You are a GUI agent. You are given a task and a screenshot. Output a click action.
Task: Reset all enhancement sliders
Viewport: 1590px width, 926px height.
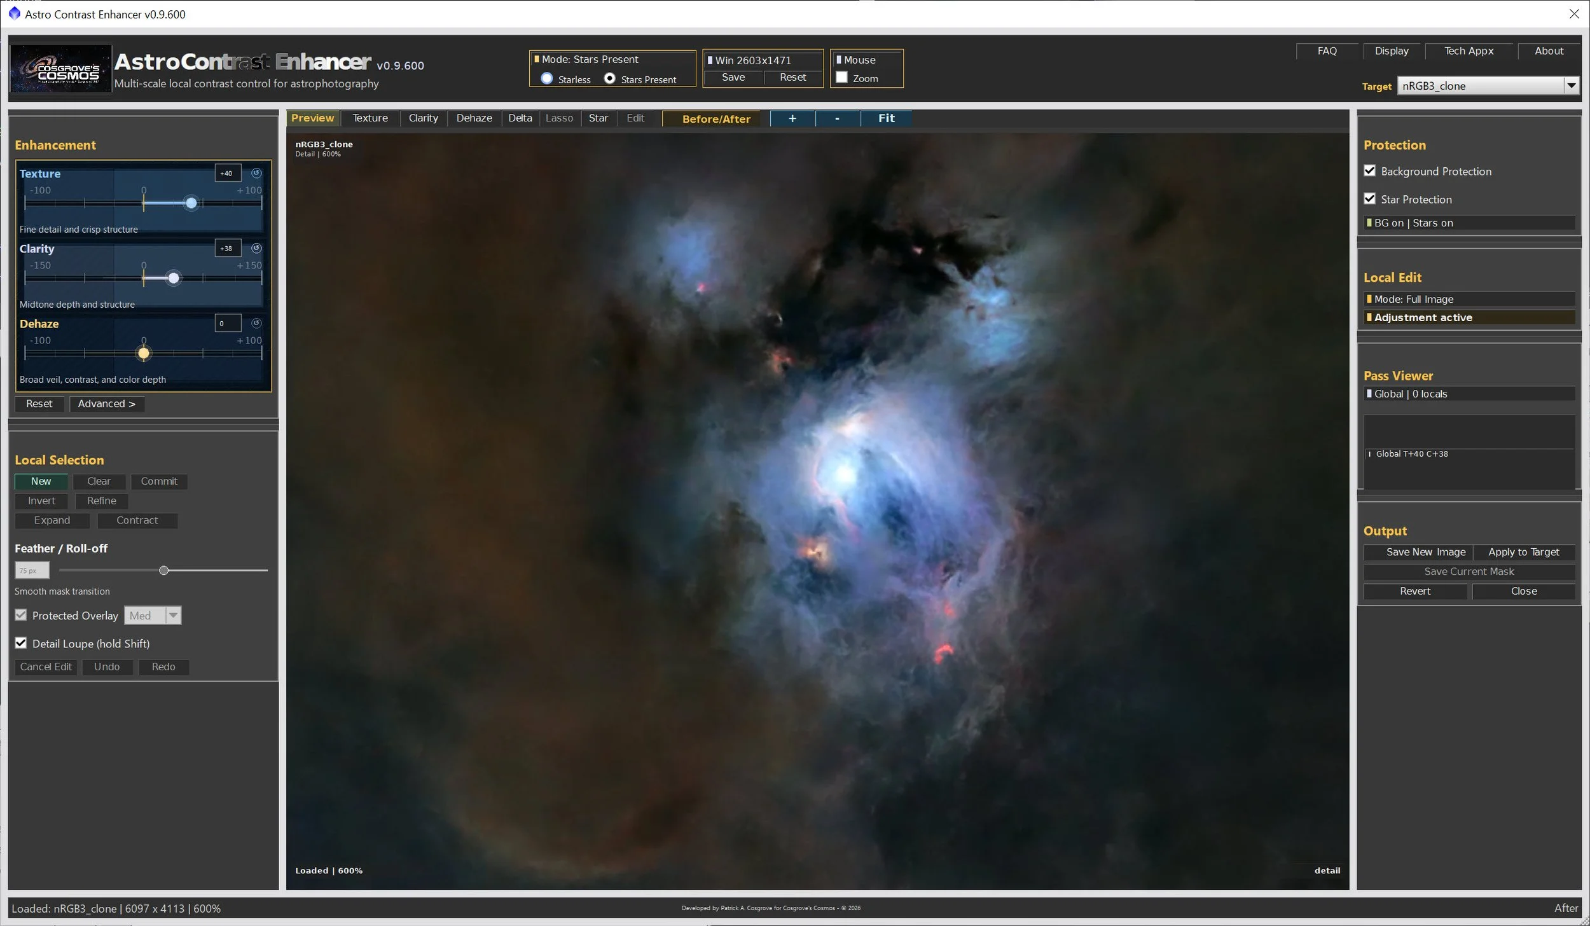coord(39,404)
